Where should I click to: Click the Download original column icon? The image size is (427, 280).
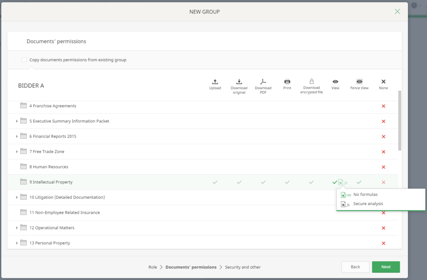239,82
